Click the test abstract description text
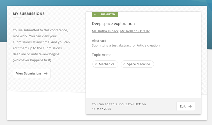Viewport: 212px width, 125px height. (125, 45)
